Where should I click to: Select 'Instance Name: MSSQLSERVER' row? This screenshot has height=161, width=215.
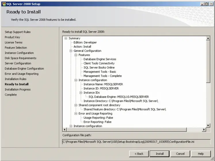click(103, 84)
